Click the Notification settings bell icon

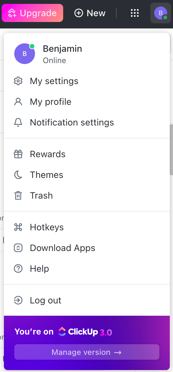pos(18,122)
